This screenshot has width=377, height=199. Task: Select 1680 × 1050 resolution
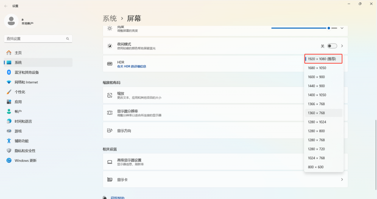324,68
